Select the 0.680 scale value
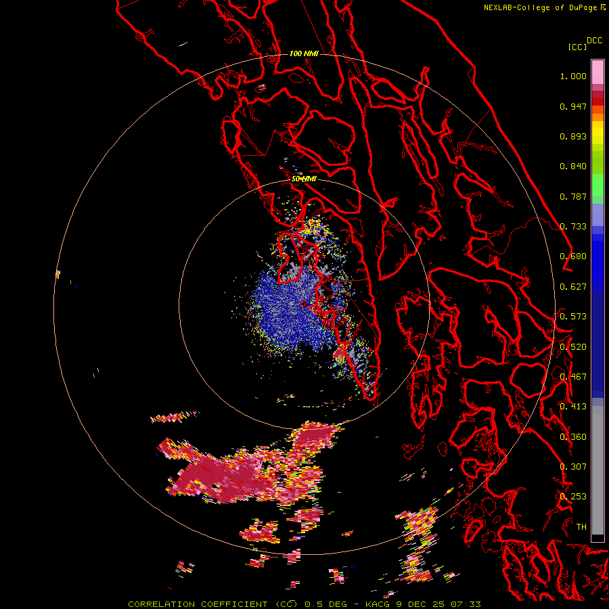This screenshot has height=609, width=609. click(573, 256)
